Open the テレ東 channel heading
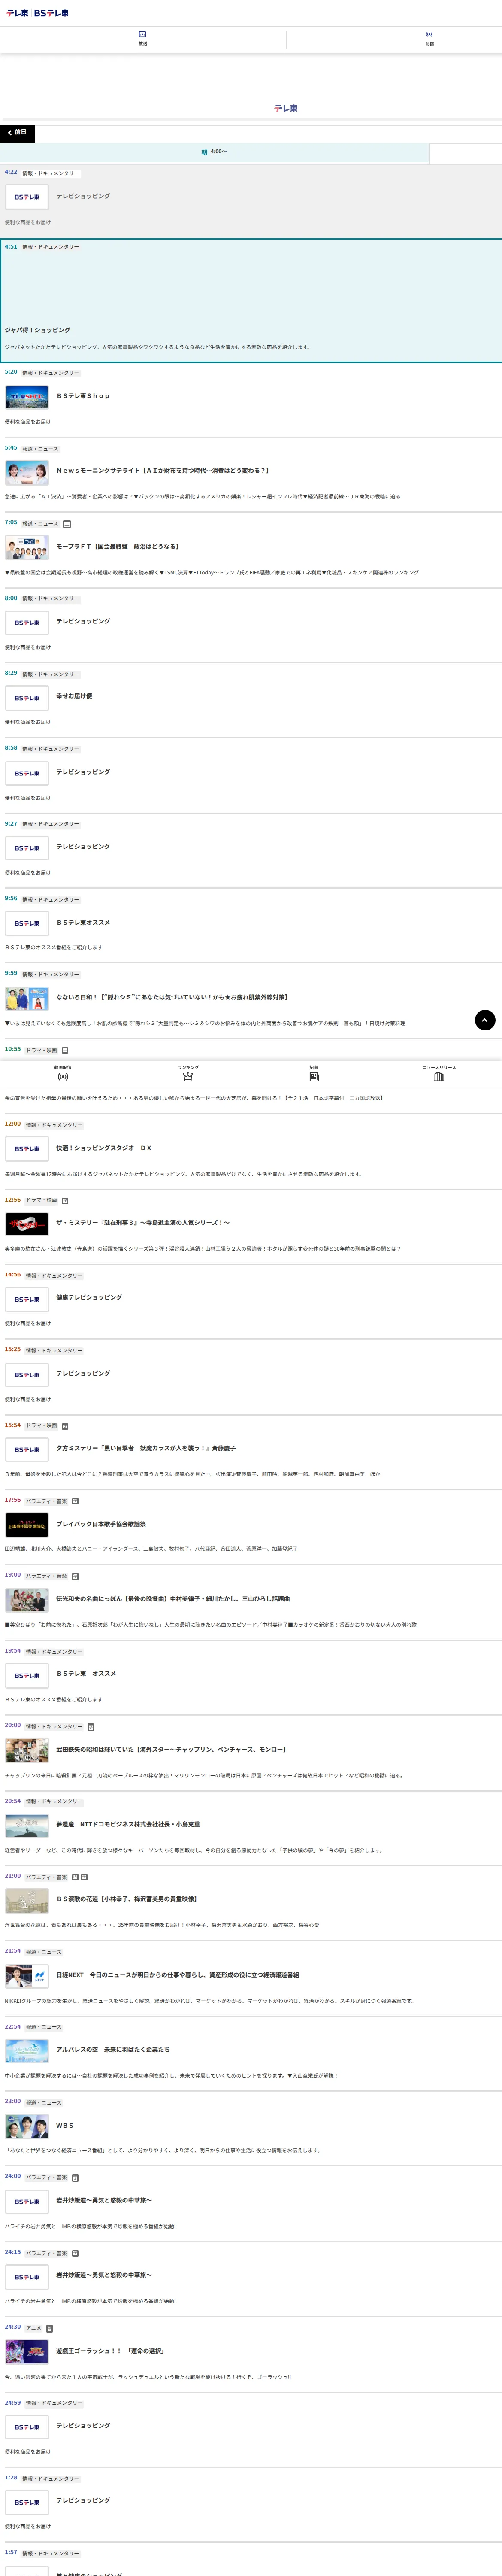This screenshot has width=502, height=2576. pos(286,108)
